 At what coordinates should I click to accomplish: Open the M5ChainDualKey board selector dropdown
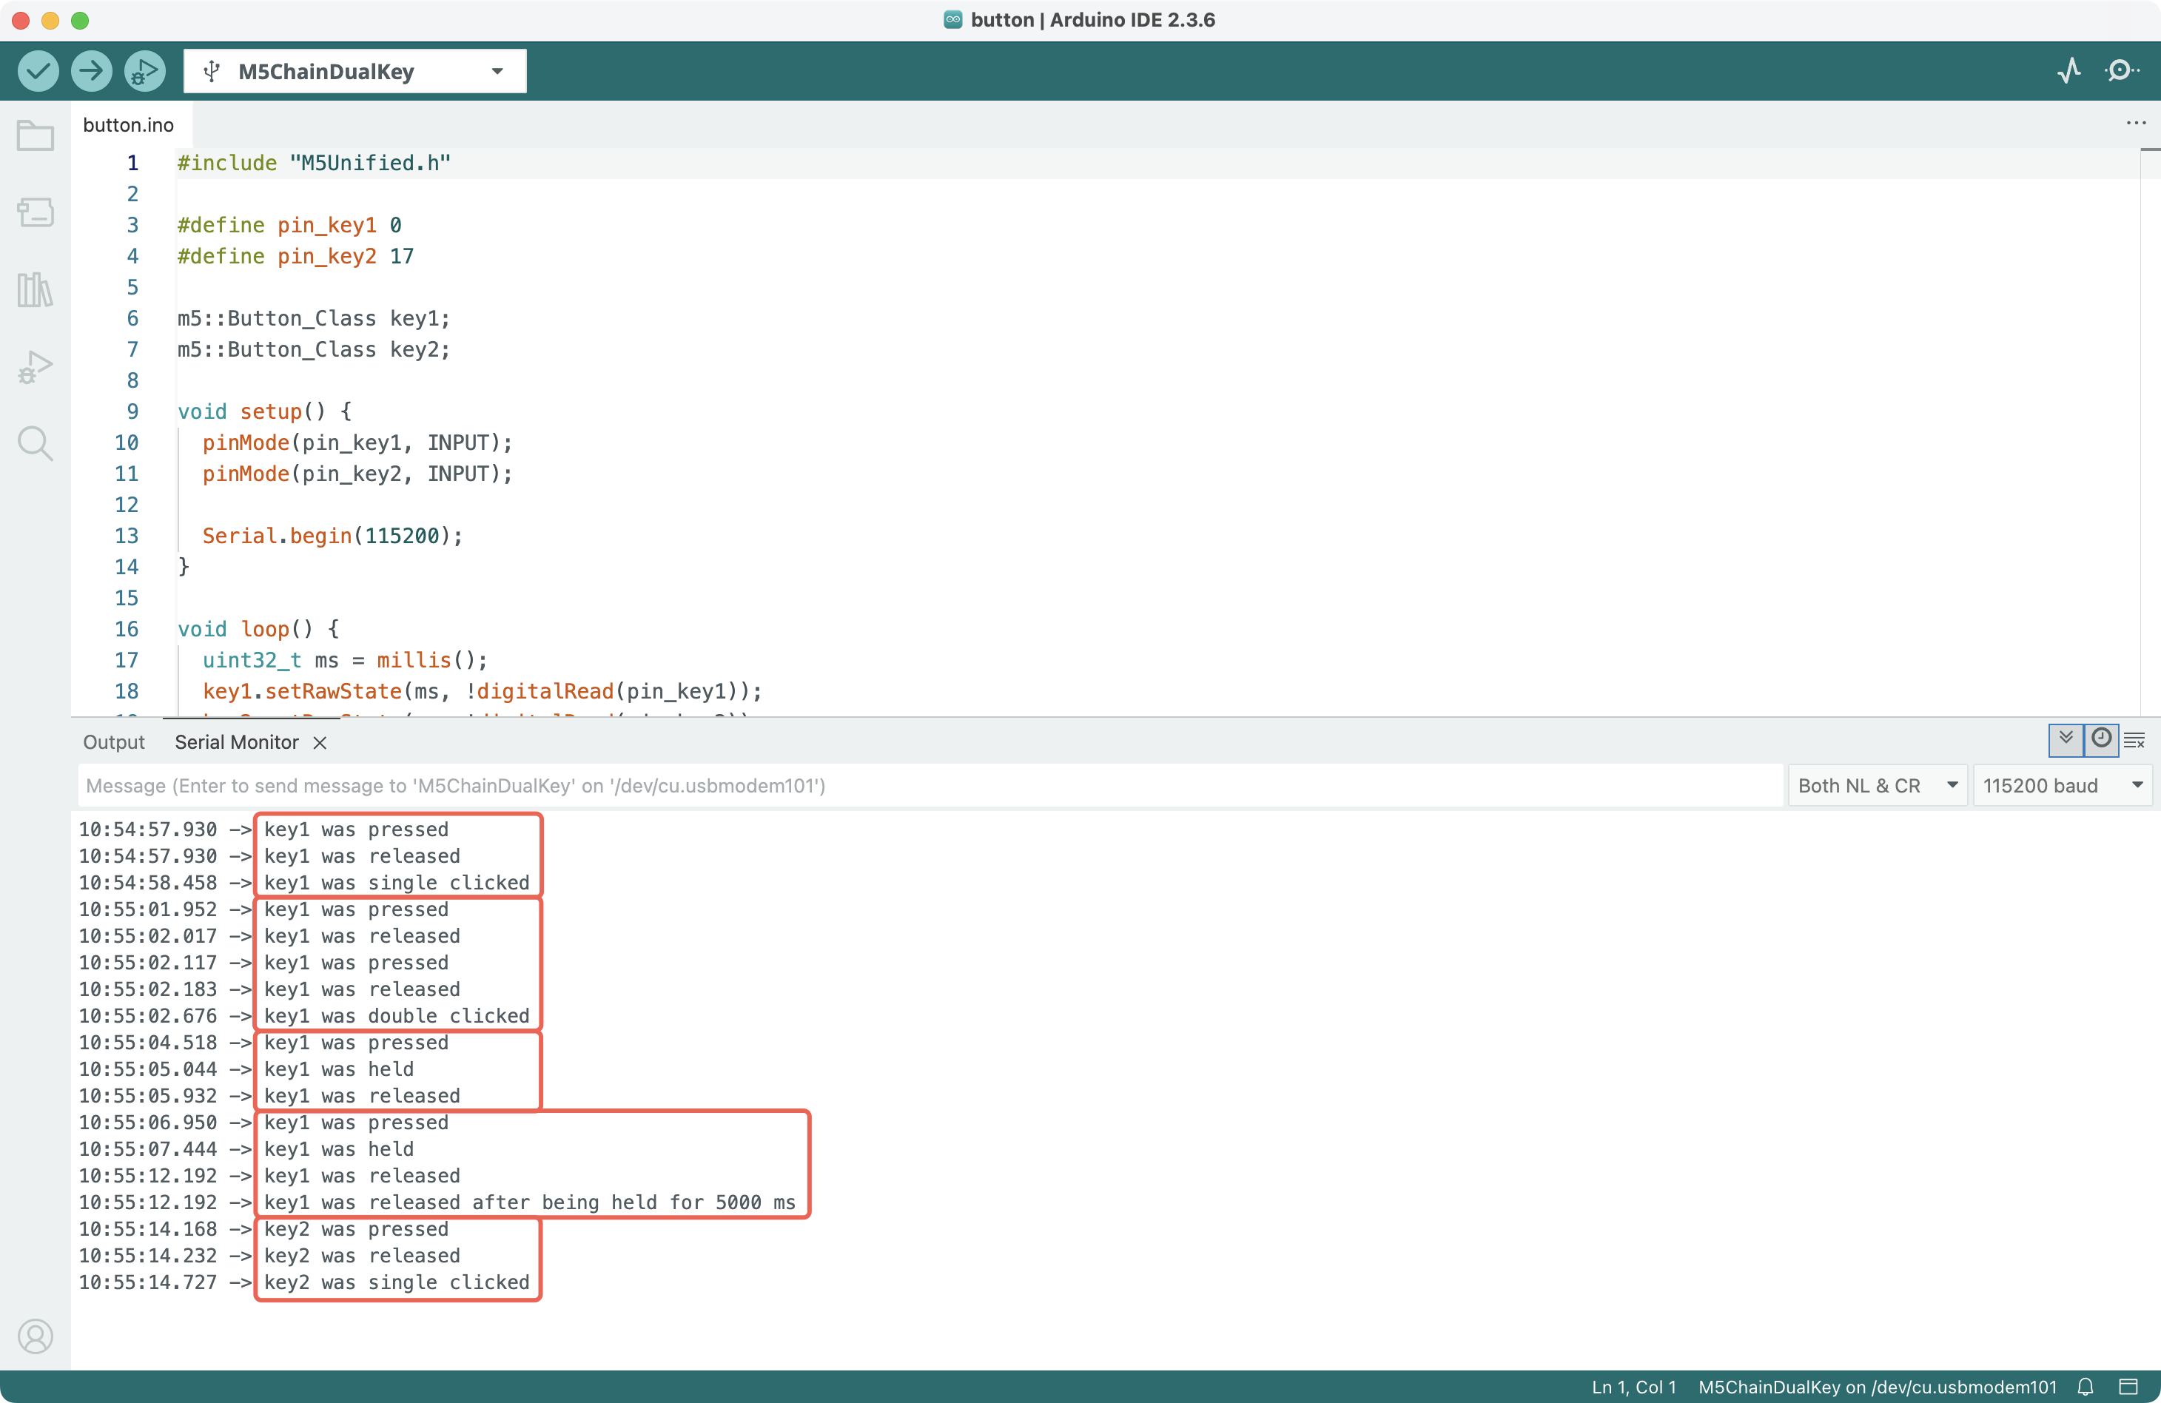click(x=354, y=71)
